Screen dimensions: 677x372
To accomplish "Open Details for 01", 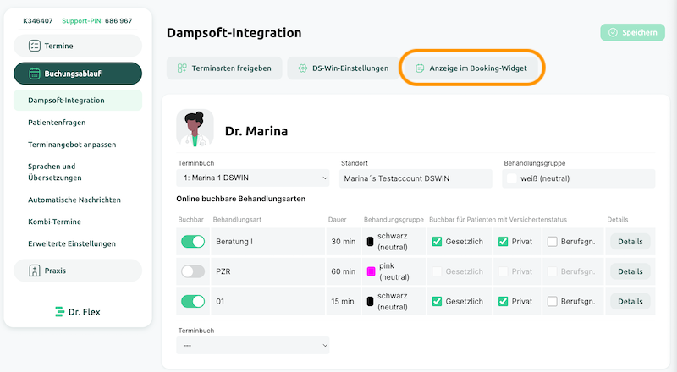I will click(630, 301).
